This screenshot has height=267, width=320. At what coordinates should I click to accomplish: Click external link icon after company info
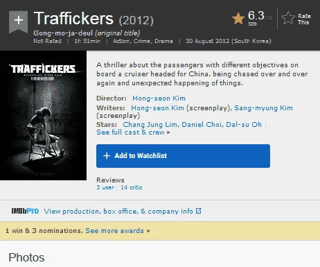(x=199, y=211)
